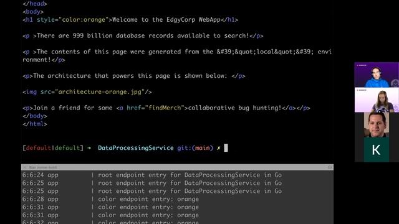Click 'The architecture that powers this page' line
This screenshot has width=399, height=224.
pyautogui.click(x=134, y=76)
